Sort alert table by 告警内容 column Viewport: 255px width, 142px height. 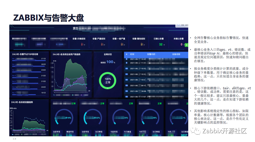click(151, 54)
